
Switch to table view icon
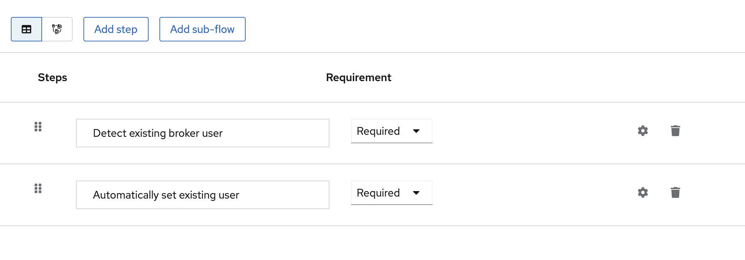tap(26, 29)
